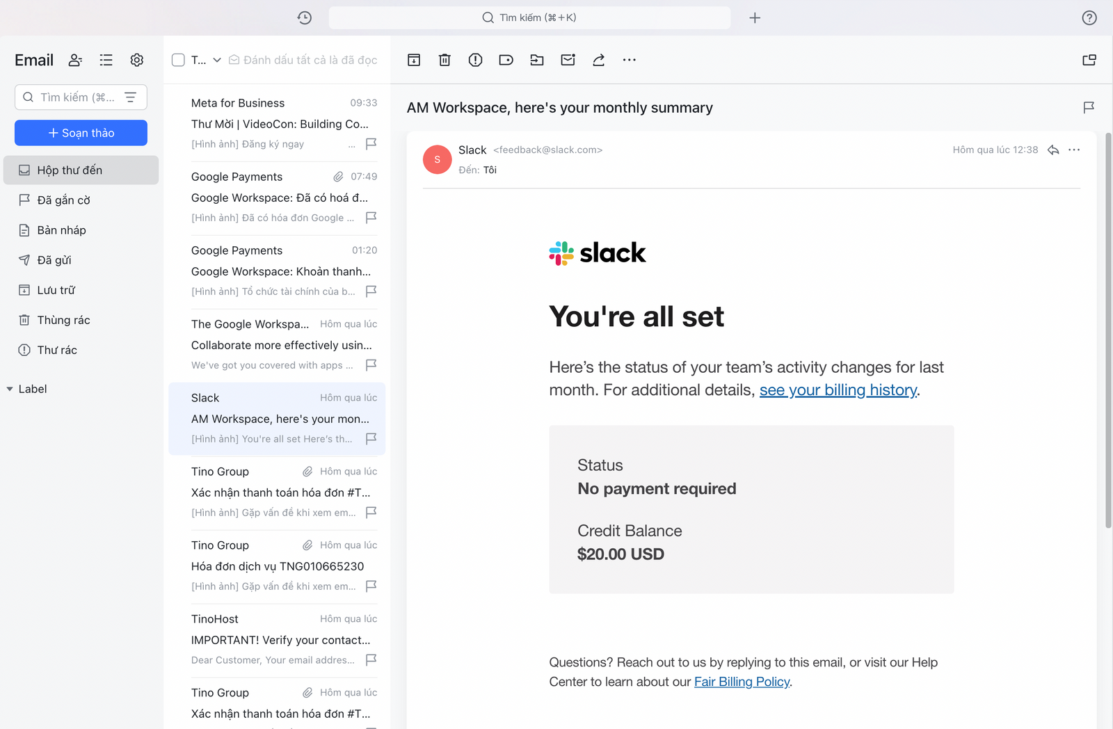The height and width of the screenshot is (729, 1113).
Task: Click the trash icon to delete email
Action: coord(445,60)
